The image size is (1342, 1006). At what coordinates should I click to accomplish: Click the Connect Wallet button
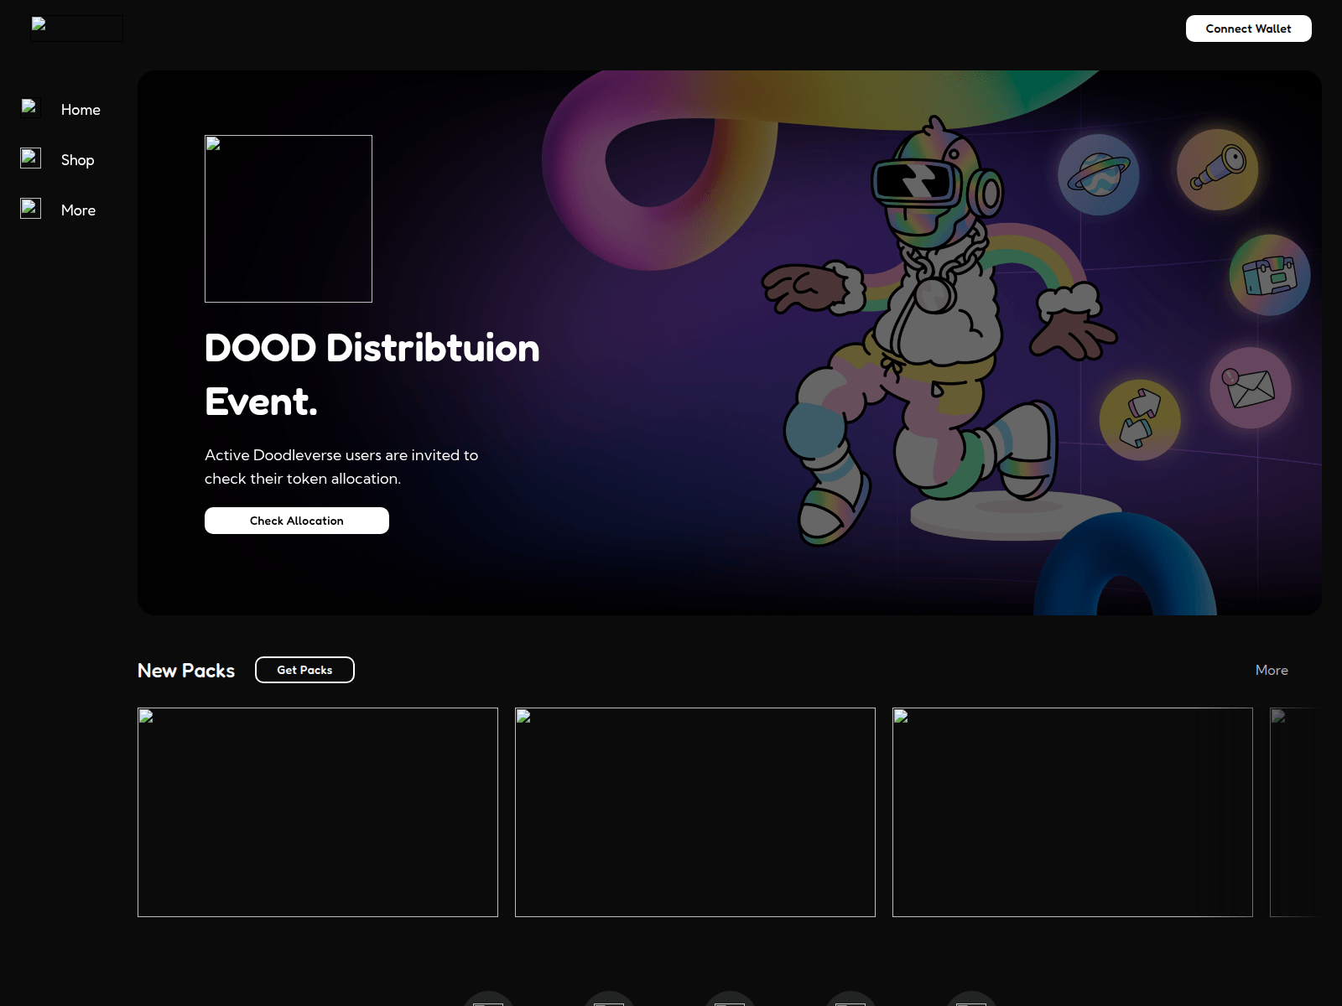1248,28
